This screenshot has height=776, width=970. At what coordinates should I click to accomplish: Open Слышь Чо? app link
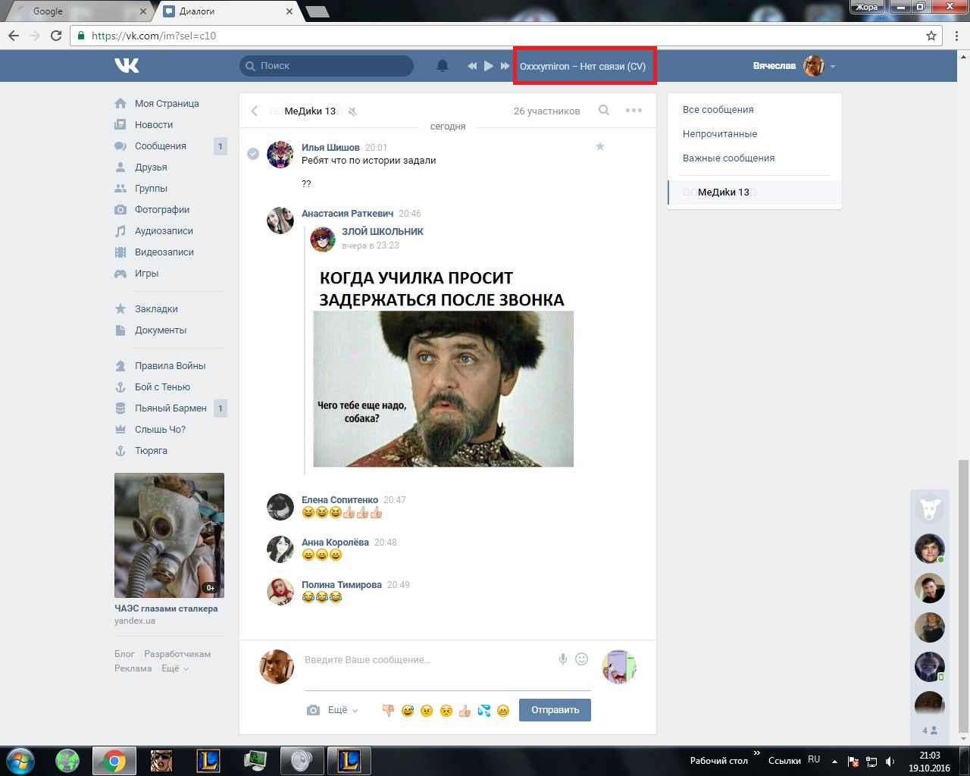tap(160, 429)
